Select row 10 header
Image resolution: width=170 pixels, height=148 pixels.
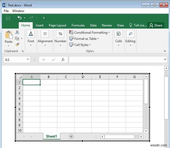(x=20, y=130)
